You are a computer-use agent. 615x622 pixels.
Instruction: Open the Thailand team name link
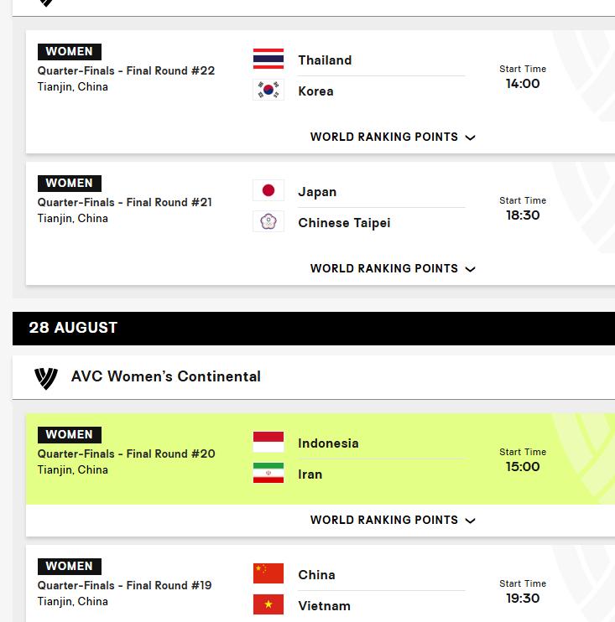pyautogui.click(x=325, y=60)
